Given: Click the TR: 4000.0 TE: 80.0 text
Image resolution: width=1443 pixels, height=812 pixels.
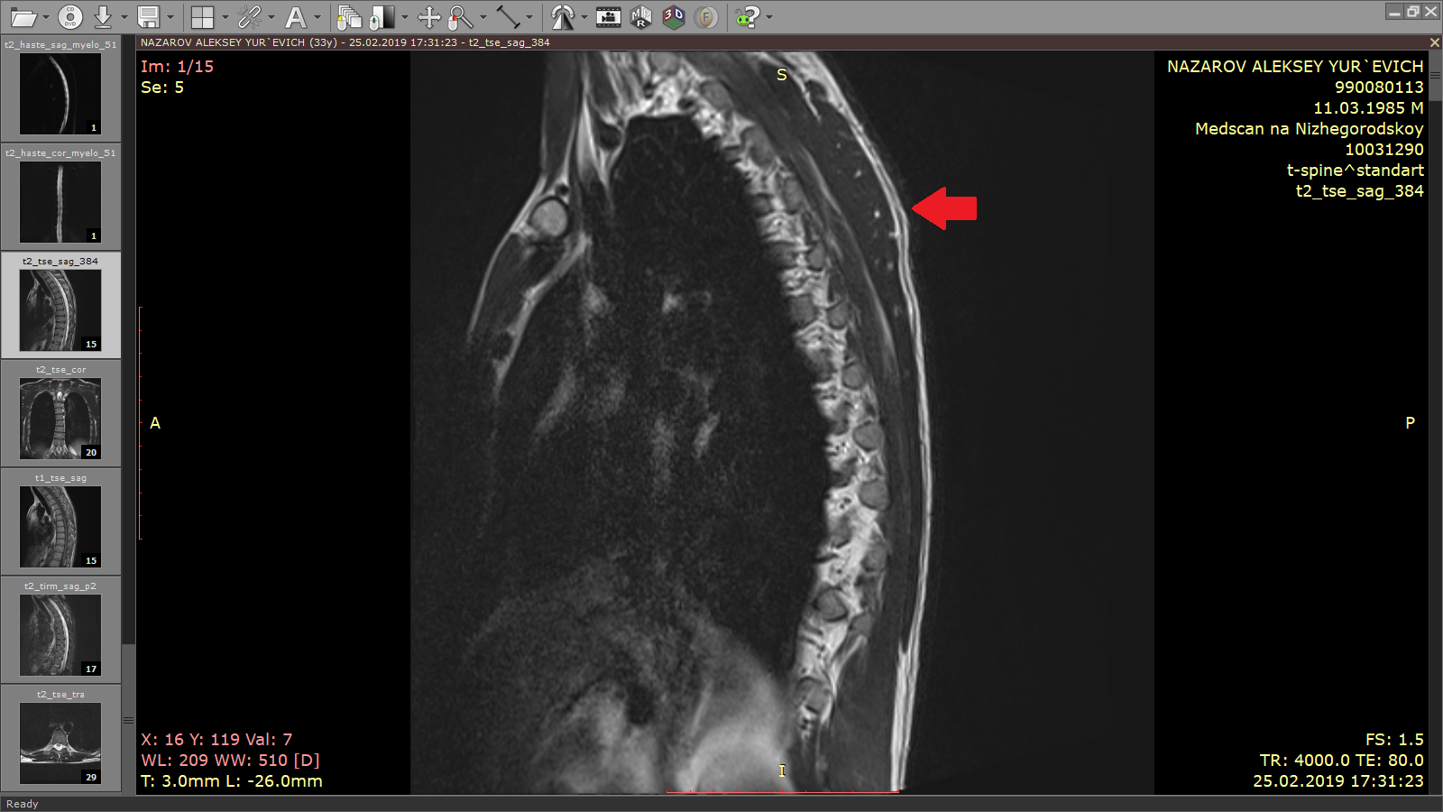Looking at the screenshot, I should 1341,761.
